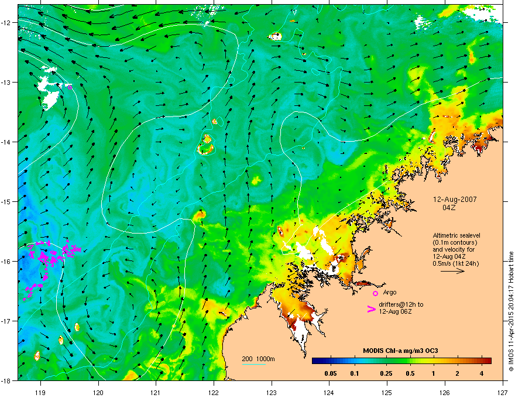Click the colorbar value '2'
Screen dimensions: 515x398
pos(458,373)
